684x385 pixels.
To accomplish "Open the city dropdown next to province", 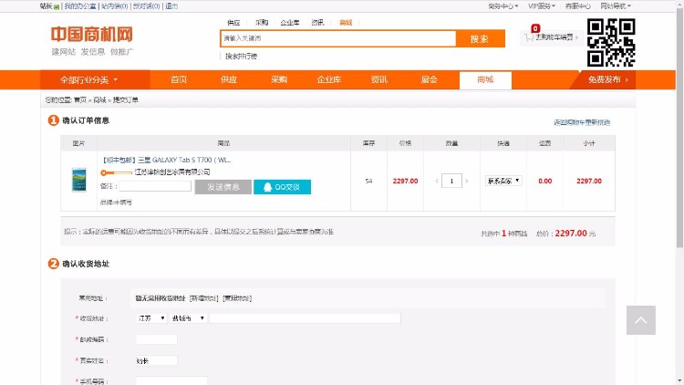I will click(188, 318).
